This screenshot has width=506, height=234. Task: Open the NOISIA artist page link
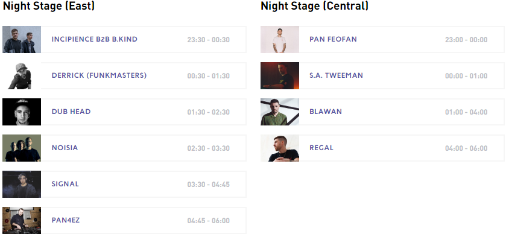(x=65, y=148)
